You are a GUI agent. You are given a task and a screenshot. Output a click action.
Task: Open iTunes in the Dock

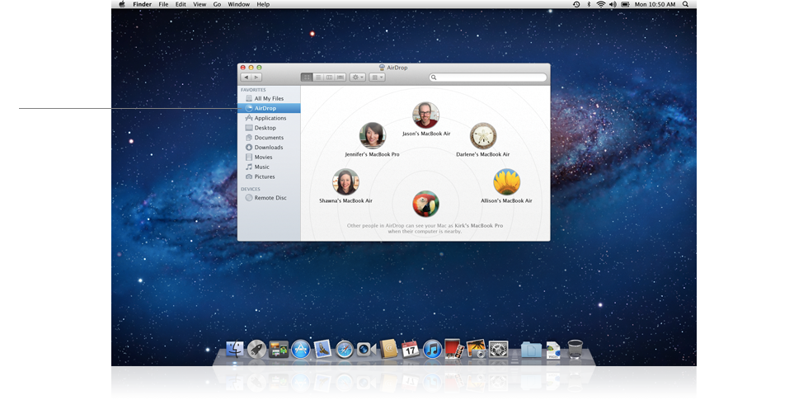coord(432,350)
